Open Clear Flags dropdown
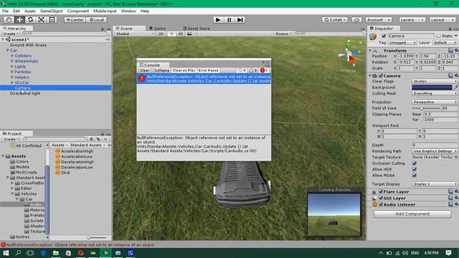This screenshot has width=459, height=258. 435,81
